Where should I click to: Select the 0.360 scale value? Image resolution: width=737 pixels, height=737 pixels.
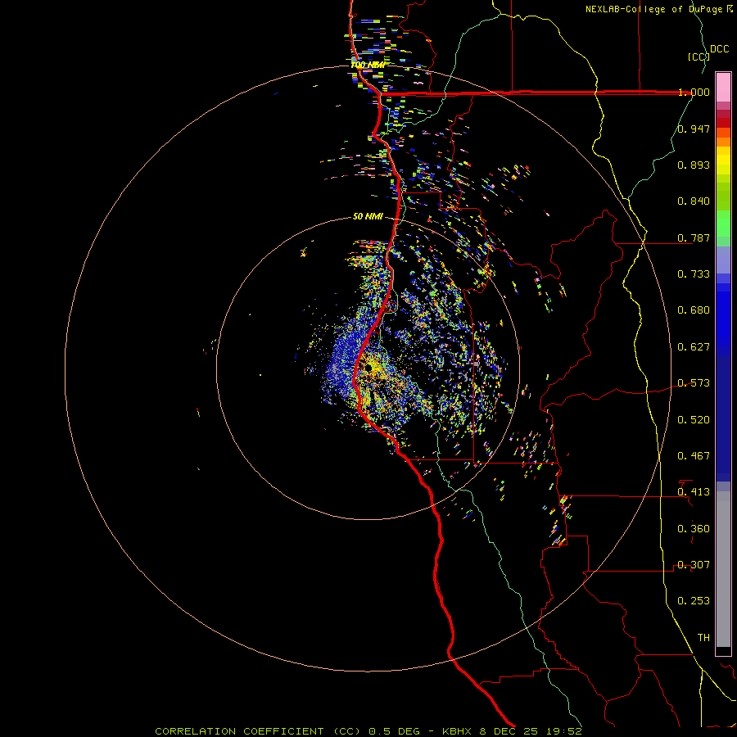click(x=694, y=529)
